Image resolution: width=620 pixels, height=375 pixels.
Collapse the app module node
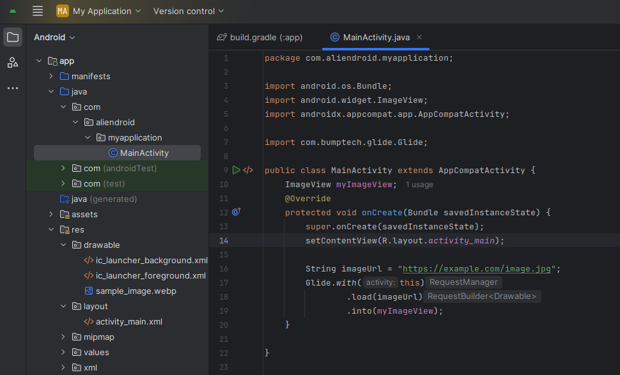coord(39,61)
